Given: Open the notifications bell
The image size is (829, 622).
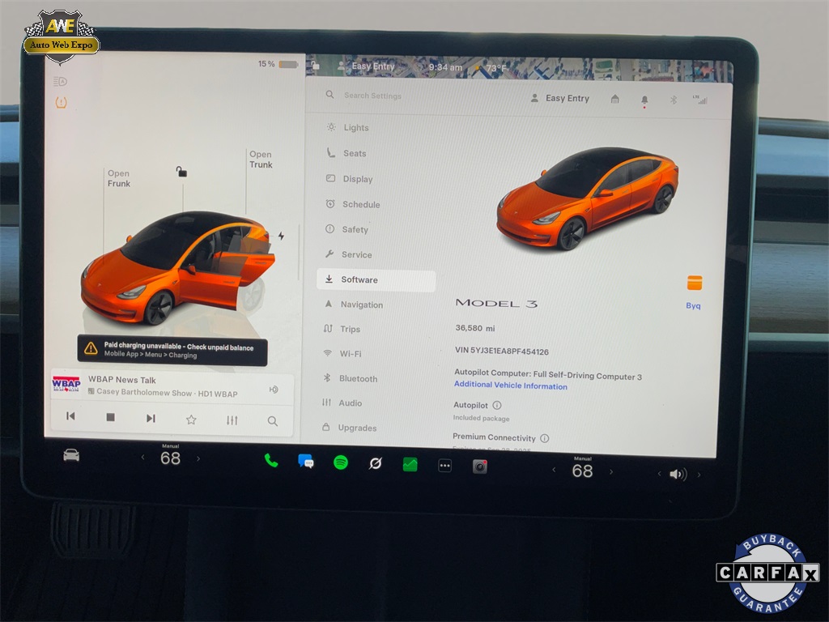Looking at the screenshot, I should (644, 100).
